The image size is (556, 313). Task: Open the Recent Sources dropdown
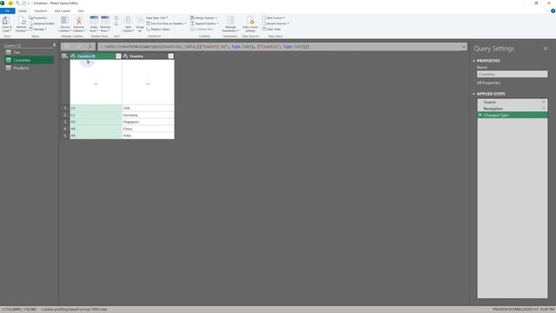click(276, 23)
